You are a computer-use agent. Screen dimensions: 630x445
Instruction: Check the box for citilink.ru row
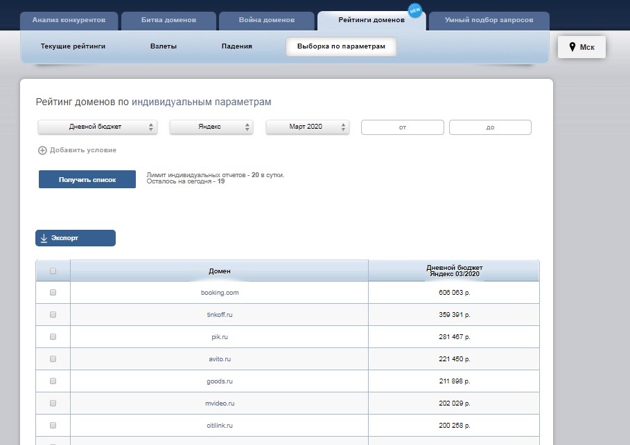point(53,425)
